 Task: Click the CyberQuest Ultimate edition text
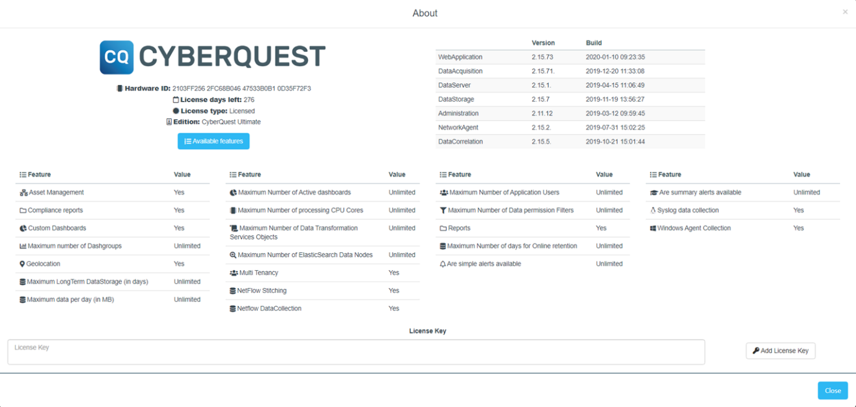tap(231, 122)
